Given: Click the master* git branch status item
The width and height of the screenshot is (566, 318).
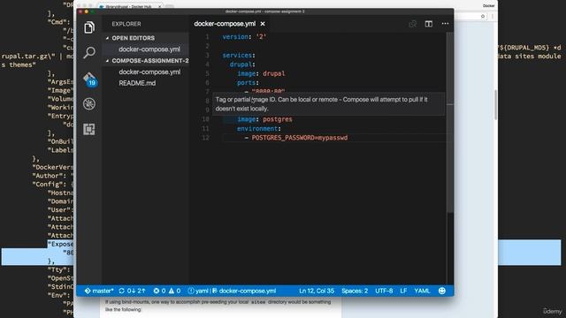Looking at the screenshot, I should 99,291.
